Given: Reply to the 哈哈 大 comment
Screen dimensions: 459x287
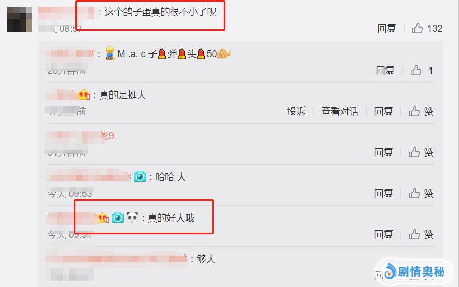Looking at the screenshot, I should (x=383, y=193).
